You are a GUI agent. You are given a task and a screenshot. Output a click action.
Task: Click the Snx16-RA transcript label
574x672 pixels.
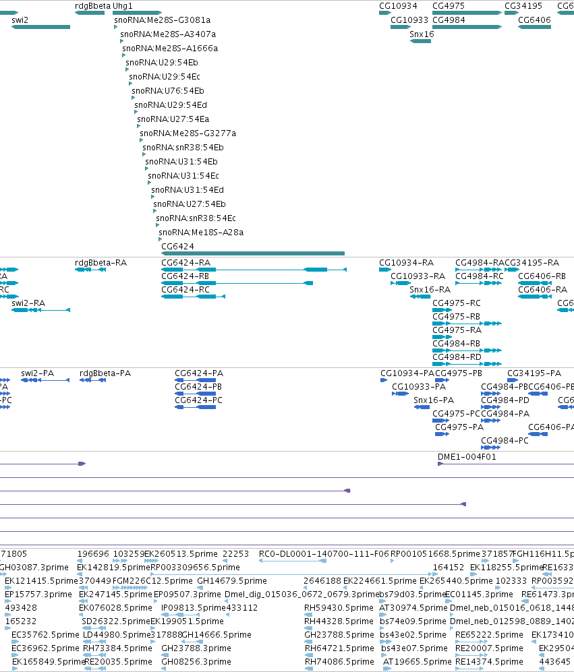click(430, 290)
